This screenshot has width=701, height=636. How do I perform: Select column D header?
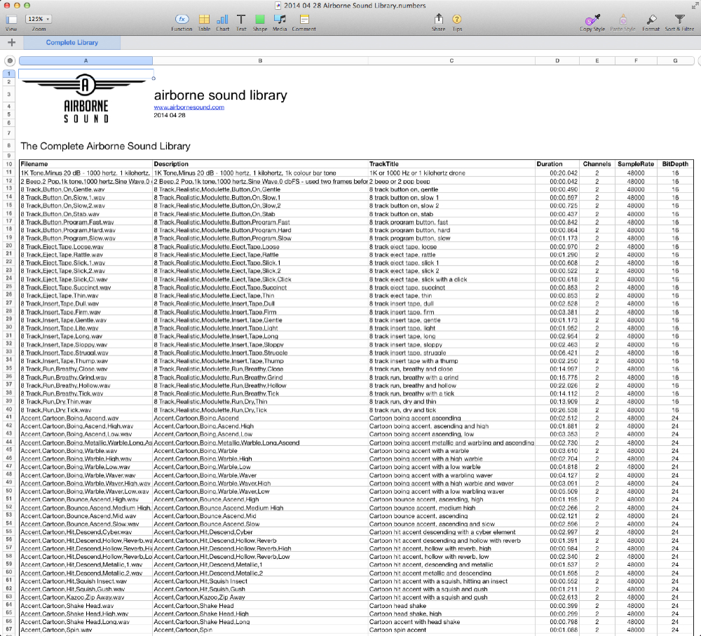(x=557, y=61)
